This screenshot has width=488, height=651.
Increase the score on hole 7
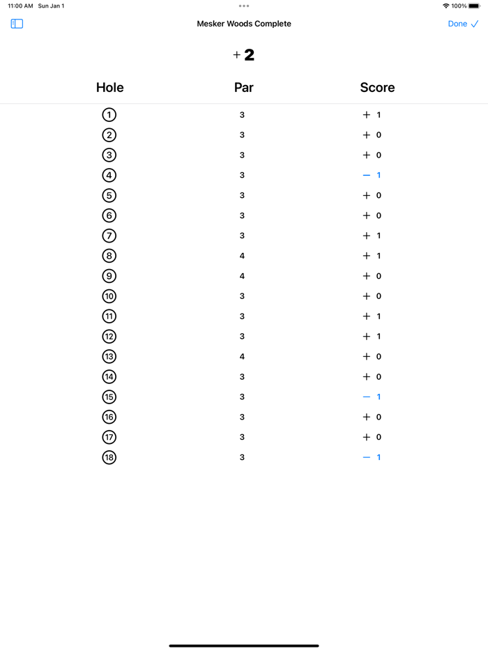tap(365, 236)
